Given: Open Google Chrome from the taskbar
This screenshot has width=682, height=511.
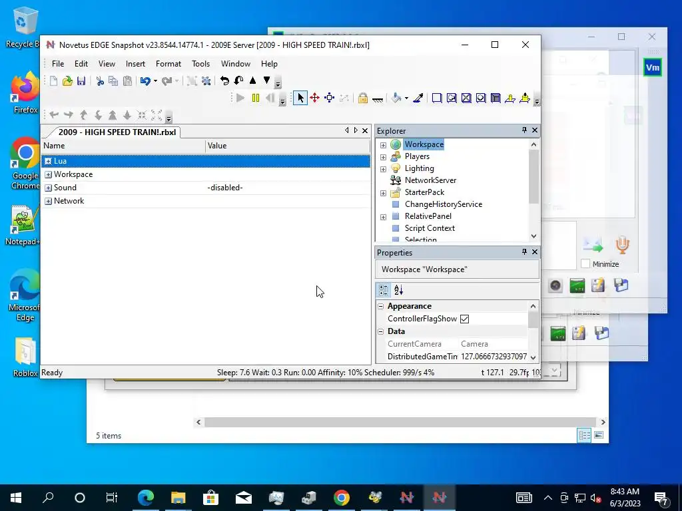Looking at the screenshot, I should pos(342,498).
